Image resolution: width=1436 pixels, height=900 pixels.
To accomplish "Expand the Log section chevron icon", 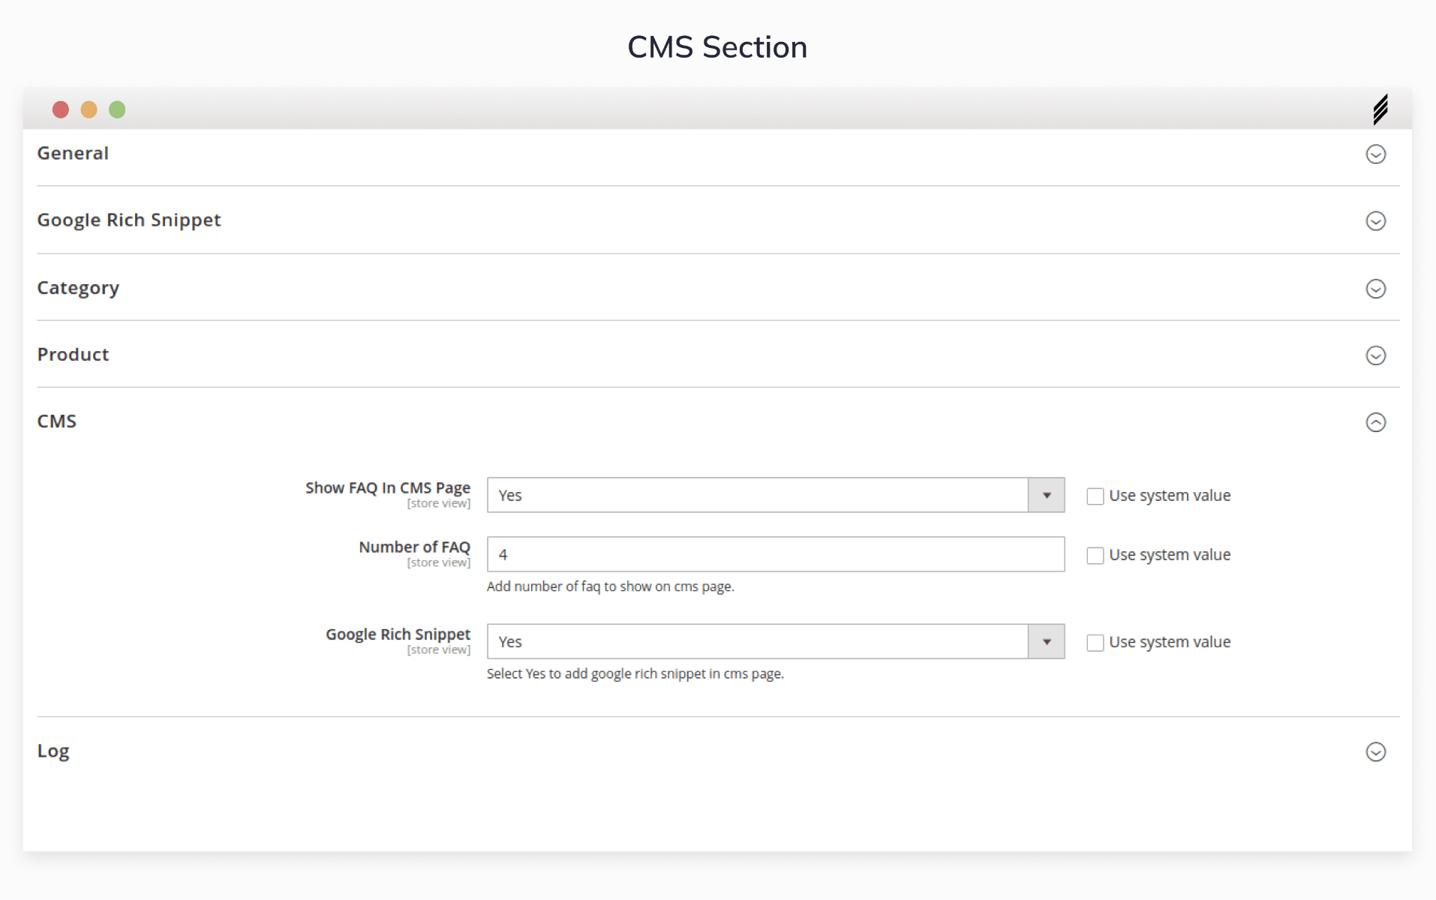I will pos(1375,751).
